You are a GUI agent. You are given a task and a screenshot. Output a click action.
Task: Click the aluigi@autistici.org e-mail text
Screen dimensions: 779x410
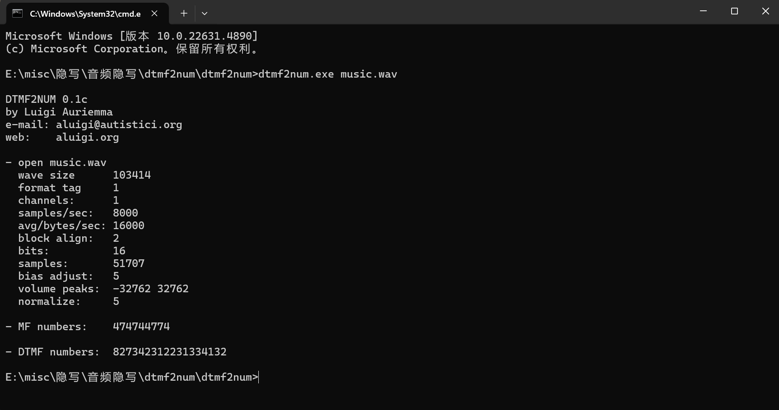[x=119, y=124]
